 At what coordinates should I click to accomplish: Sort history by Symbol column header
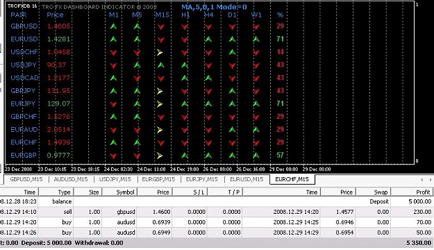(x=120, y=192)
